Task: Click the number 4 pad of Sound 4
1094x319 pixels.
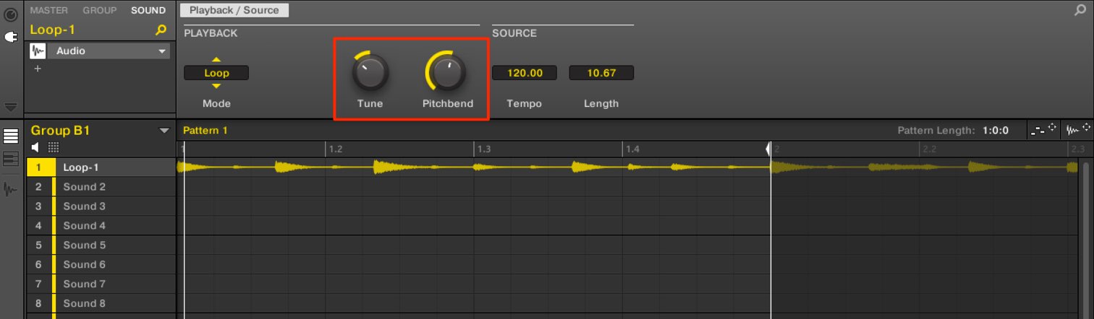Action: coord(38,226)
